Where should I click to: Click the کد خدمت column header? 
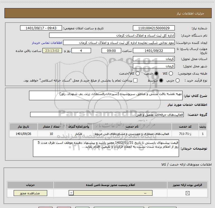(185, 126)
